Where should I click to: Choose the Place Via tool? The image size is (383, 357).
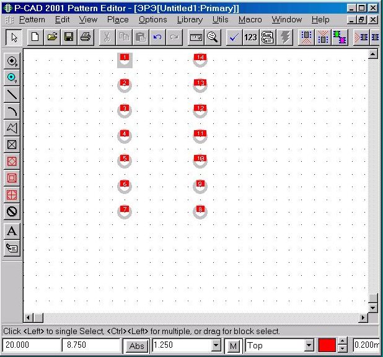pyautogui.click(x=12, y=77)
